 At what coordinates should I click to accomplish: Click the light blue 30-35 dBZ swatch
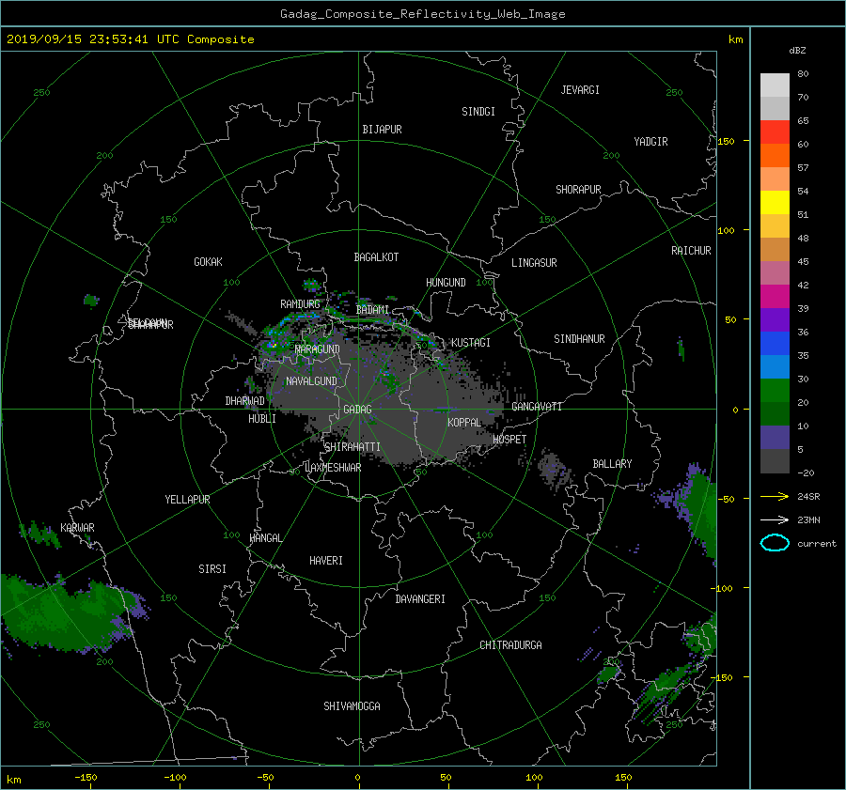point(775,366)
